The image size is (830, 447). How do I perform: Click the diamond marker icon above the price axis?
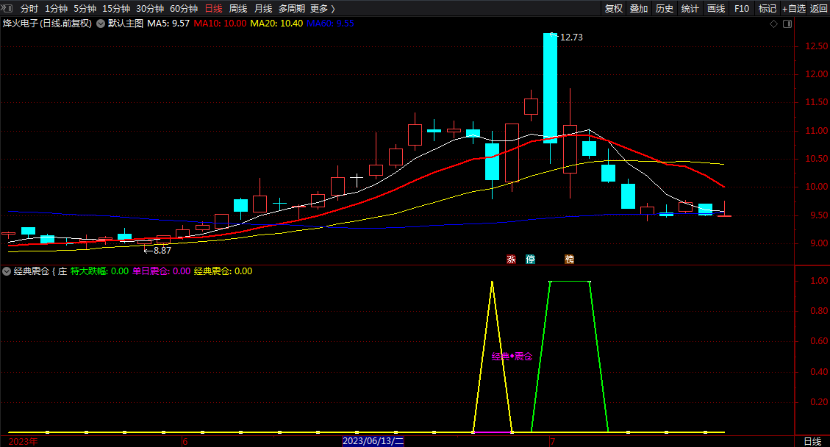click(x=773, y=24)
